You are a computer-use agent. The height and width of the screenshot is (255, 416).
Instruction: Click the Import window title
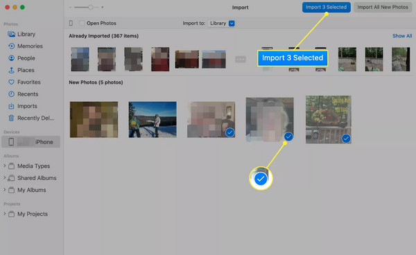[240, 8]
